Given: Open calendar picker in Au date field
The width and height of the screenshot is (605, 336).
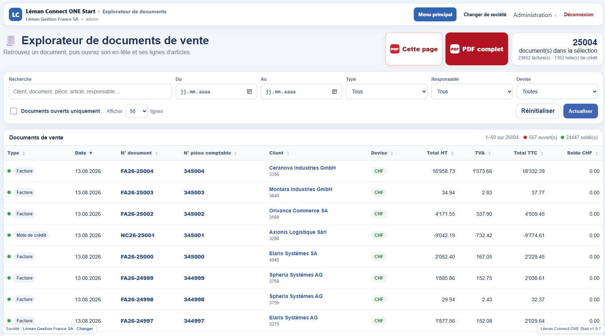Looking at the screenshot, I should tap(335, 91).
